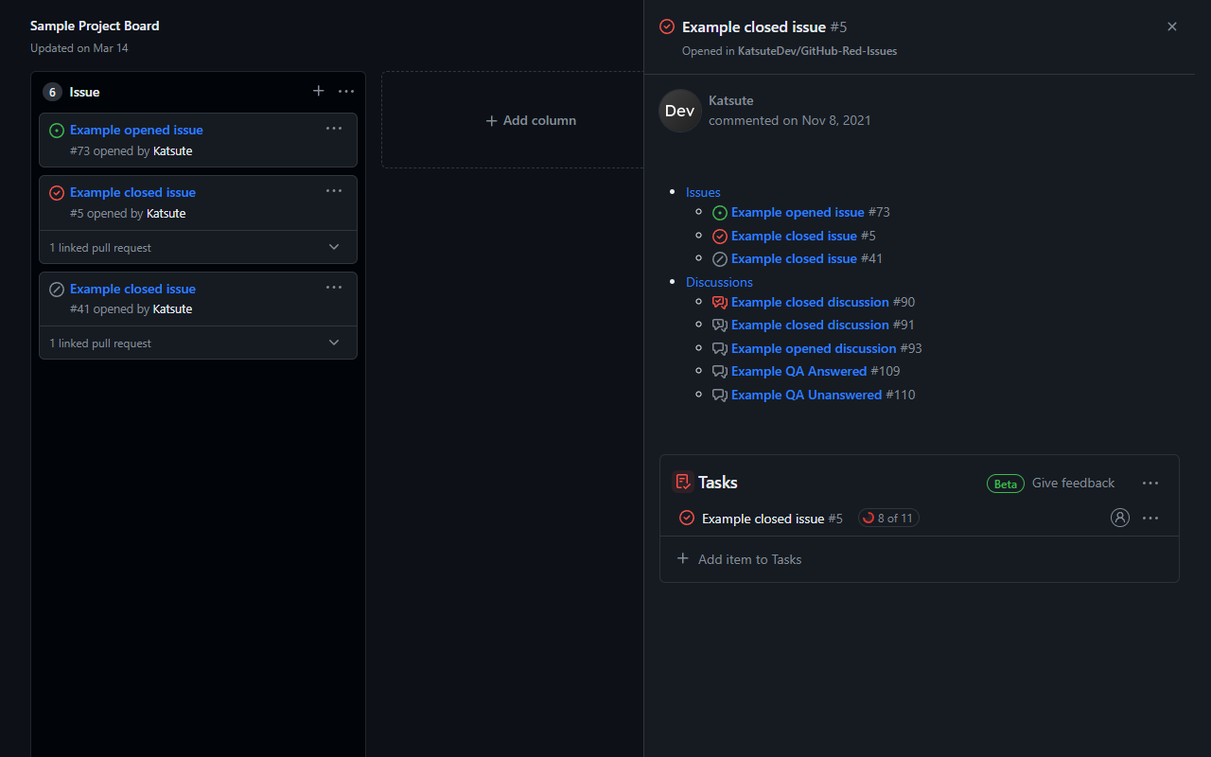Click the Add column button
This screenshot has height=757, width=1211.
tap(530, 120)
